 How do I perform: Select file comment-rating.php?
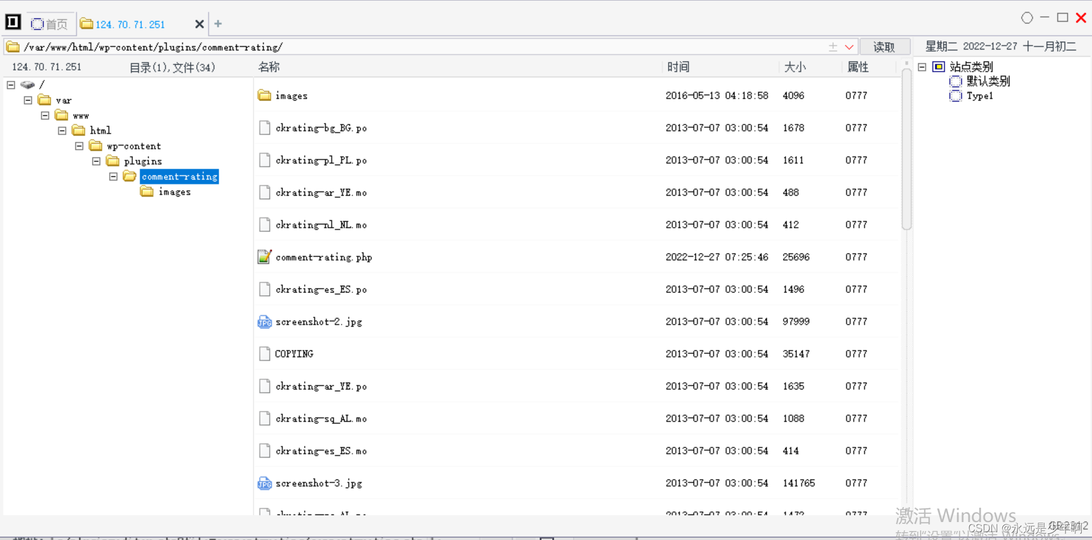click(323, 257)
